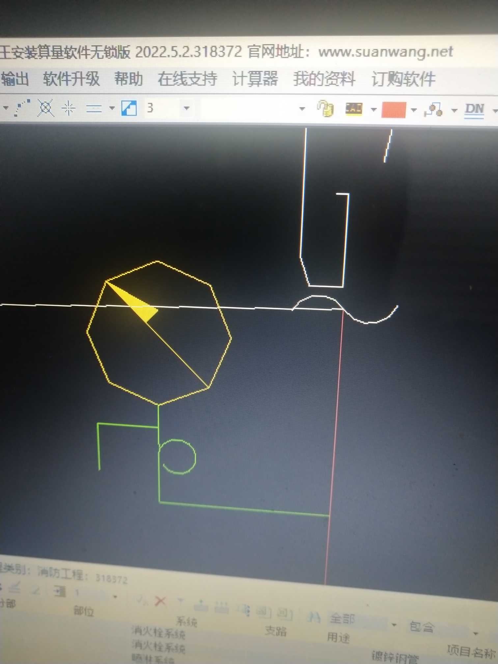The image size is (498, 664).
Task: Expand the leftmost toolbar dropdown arrow
Action: click(5, 107)
